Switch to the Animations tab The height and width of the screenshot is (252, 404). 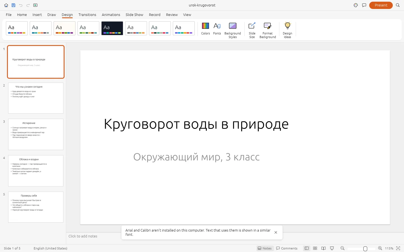[x=111, y=15]
